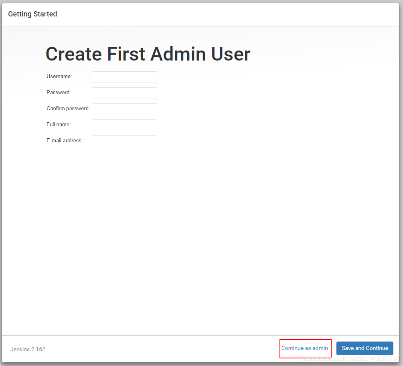Select the Confirm password field
The width and height of the screenshot is (403, 366).
(x=124, y=109)
